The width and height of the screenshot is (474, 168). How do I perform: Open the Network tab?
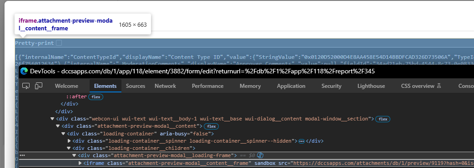click(x=166, y=86)
